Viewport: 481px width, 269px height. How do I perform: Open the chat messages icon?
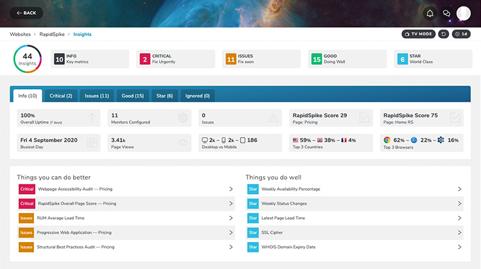click(446, 13)
